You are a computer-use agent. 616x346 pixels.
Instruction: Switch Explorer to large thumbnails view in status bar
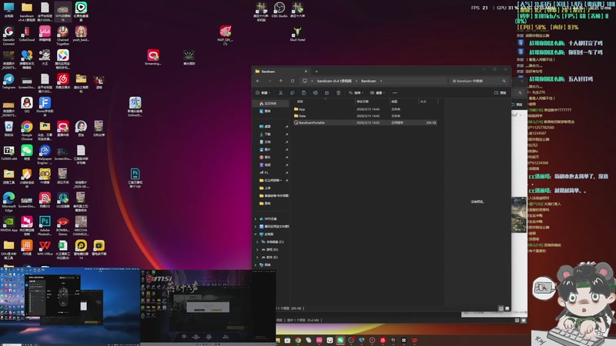507,308
